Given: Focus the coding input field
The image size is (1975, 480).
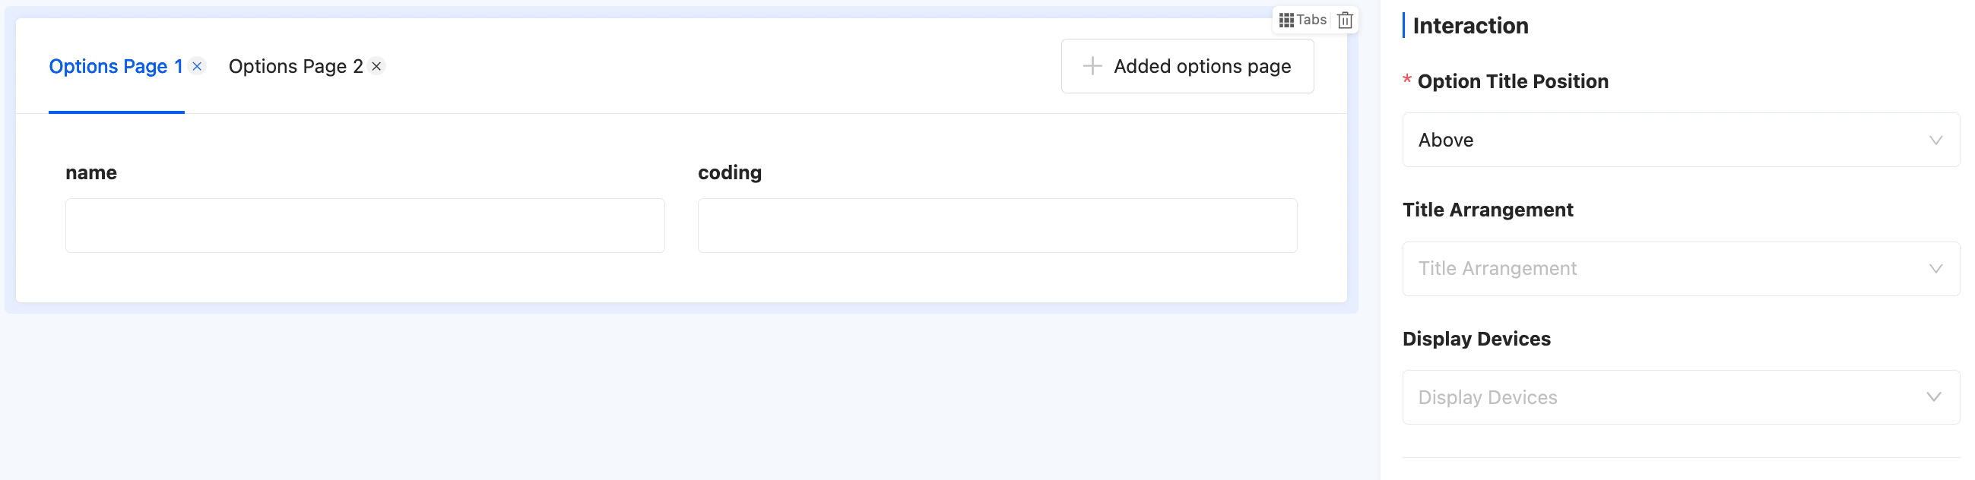Looking at the screenshot, I should click(997, 226).
